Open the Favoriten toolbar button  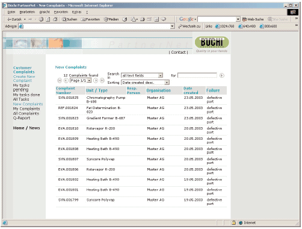pos(90,19)
